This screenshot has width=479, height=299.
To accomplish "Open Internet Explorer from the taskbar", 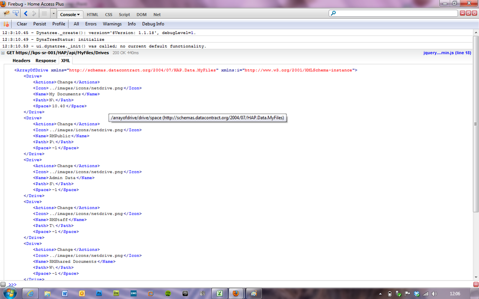I will 30,293.
